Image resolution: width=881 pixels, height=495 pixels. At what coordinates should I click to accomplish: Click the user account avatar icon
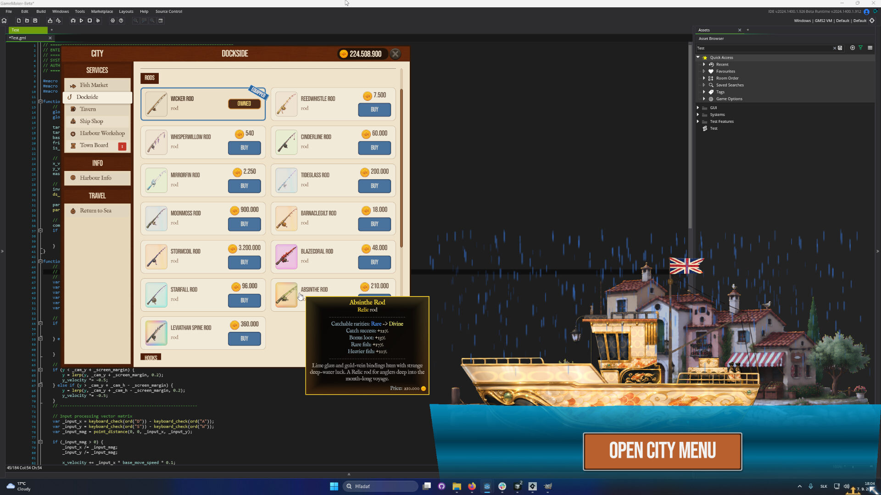(x=867, y=12)
